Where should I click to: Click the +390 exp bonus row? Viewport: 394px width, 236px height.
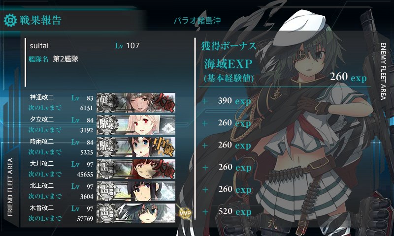click(227, 101)
